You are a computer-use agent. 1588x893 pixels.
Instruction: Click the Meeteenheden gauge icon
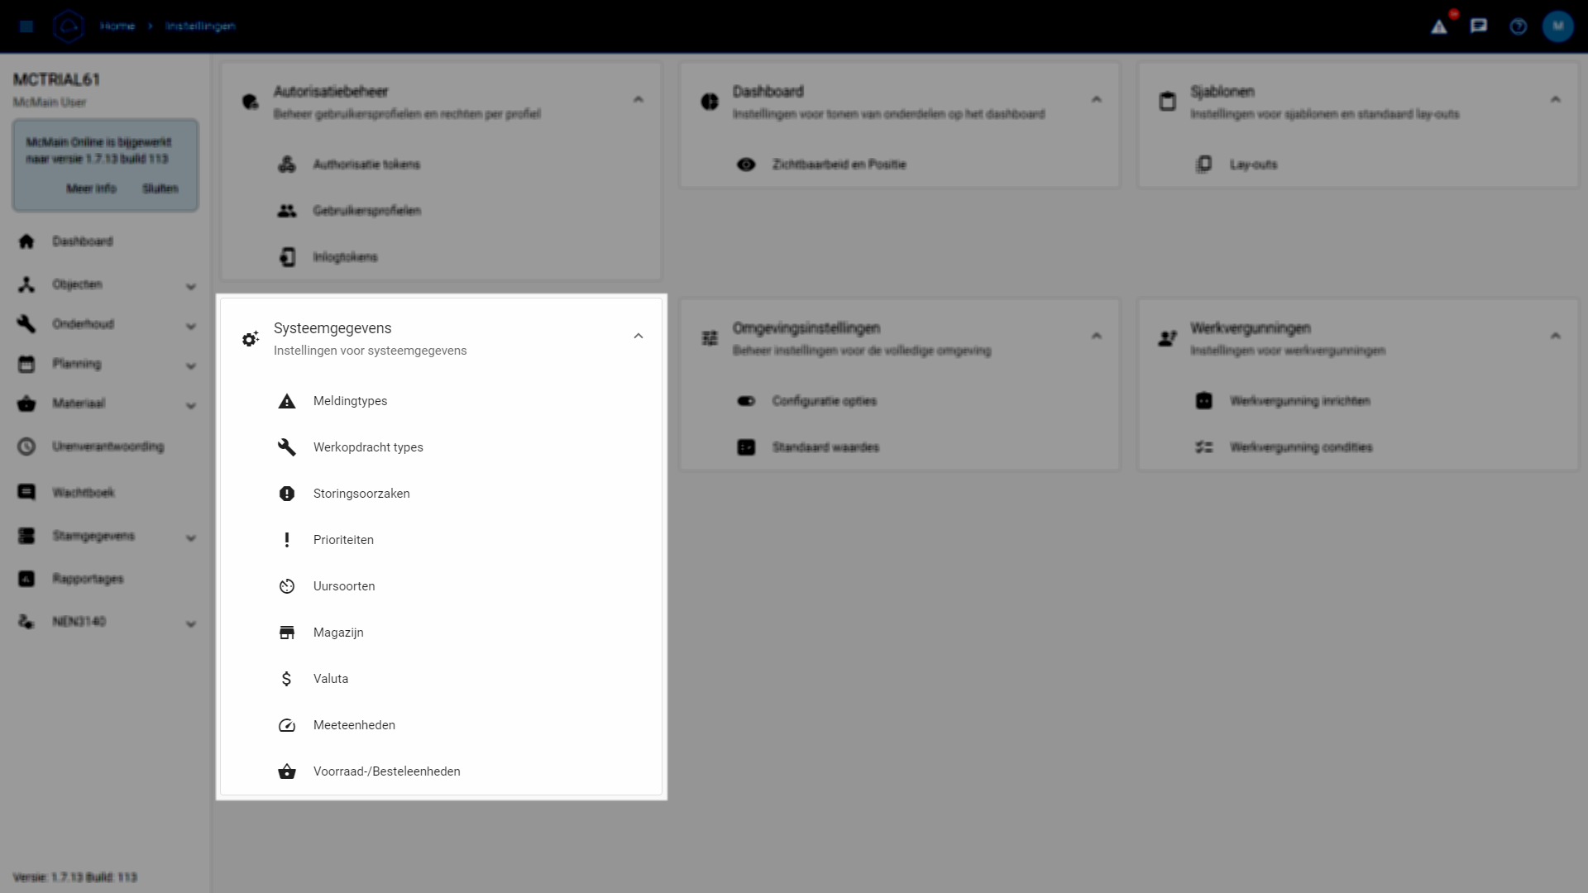pyautogui.click(x=286, y=725)
